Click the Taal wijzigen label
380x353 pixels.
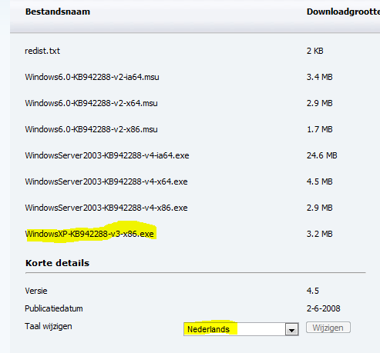tap(49, 326)
